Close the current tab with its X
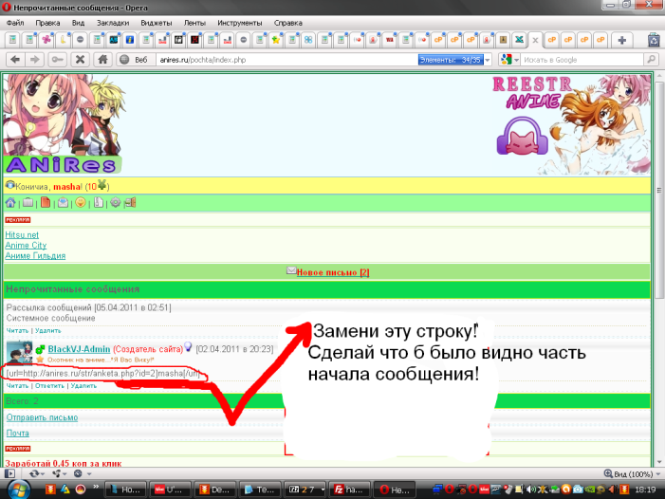The height and width of the screenshot is (499, 665). pos(535,40)
